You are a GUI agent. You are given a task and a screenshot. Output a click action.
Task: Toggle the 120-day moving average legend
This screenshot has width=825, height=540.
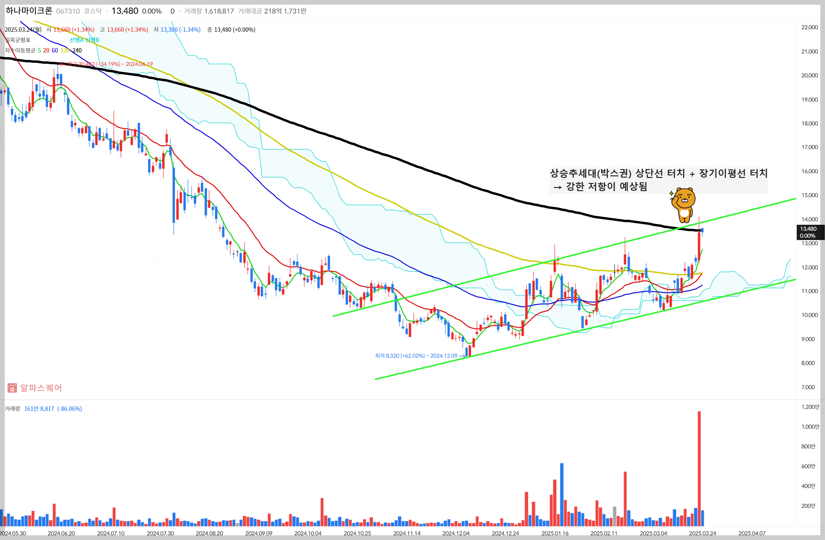click(x=65, y=50)
